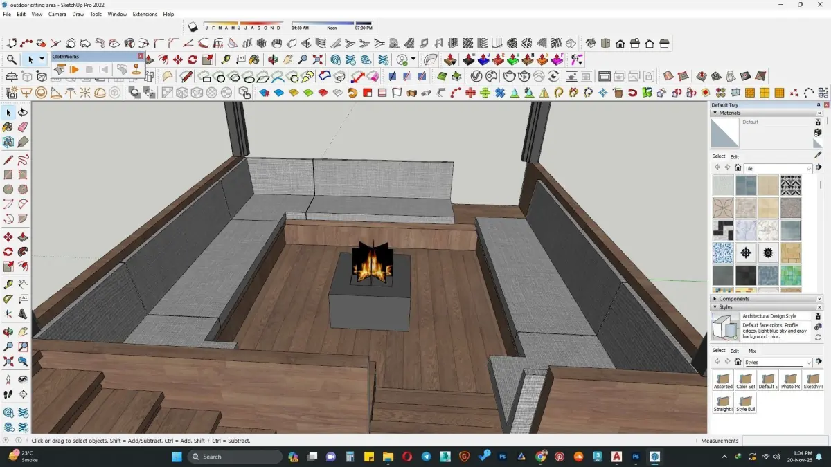Click the ClothWorks pin tool icon
831x467 pixels.
pyautogui.click(x=136, y=69)
